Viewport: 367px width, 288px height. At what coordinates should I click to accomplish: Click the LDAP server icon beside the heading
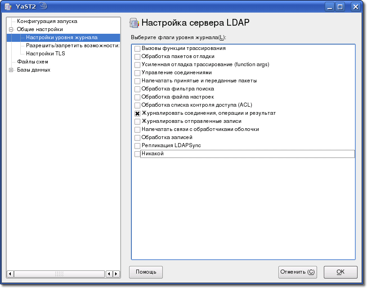coord(134,23)
